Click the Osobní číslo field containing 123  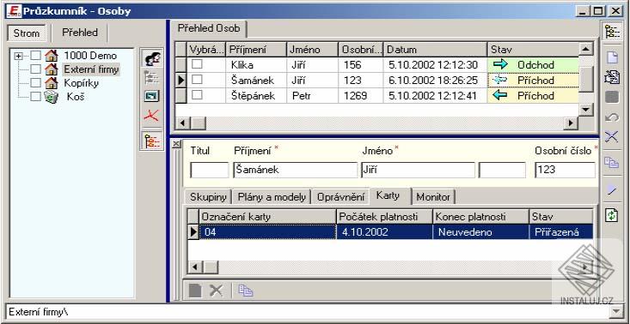[565, 171]
